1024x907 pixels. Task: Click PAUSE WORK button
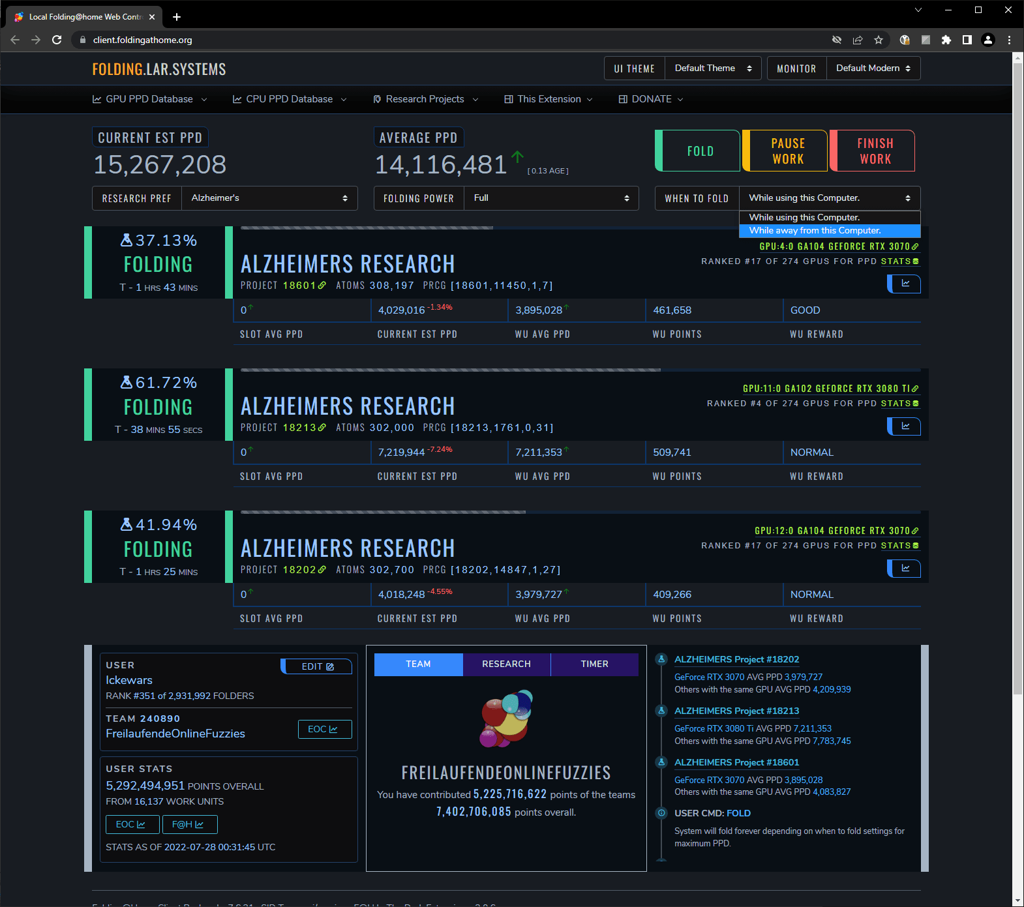point(785,151)
